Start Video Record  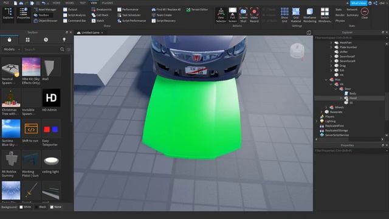pos(254,15)
